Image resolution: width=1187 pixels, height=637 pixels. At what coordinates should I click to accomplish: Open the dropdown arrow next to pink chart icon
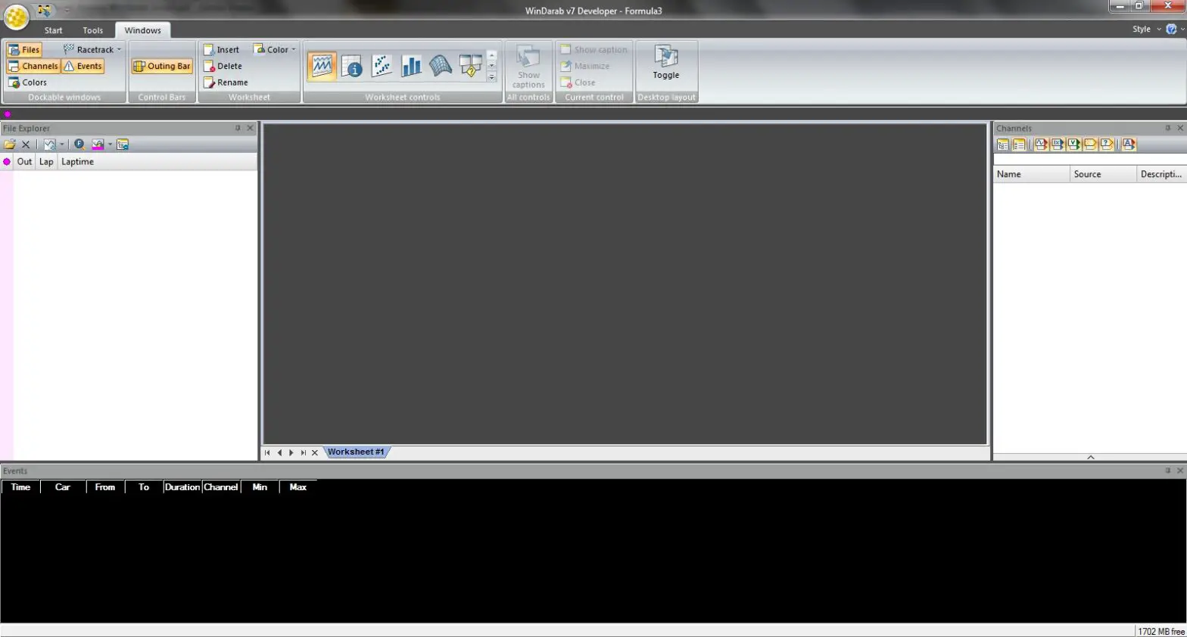110,144
